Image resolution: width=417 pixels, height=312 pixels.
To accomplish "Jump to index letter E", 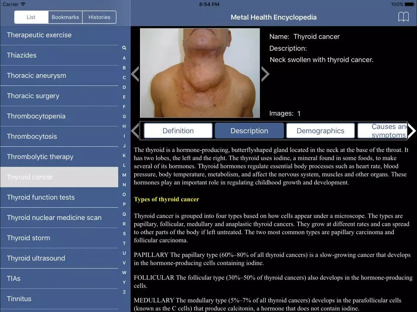I will [x=124, y=97].
